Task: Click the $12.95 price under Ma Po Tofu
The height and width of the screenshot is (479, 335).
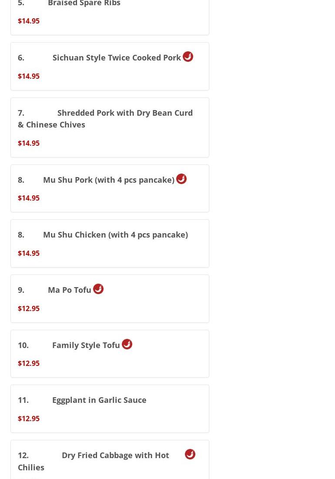Action: click(29, 308)
